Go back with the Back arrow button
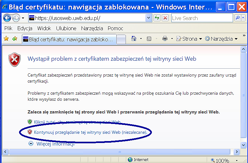The width and height of the screenshot is (248, 163). coord(7,18)
